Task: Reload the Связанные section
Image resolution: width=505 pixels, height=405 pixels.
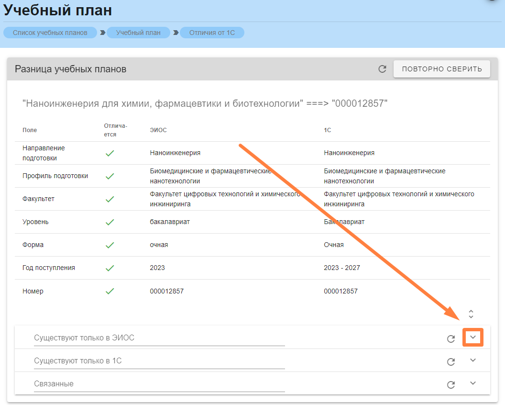Action: pos(450,384)
